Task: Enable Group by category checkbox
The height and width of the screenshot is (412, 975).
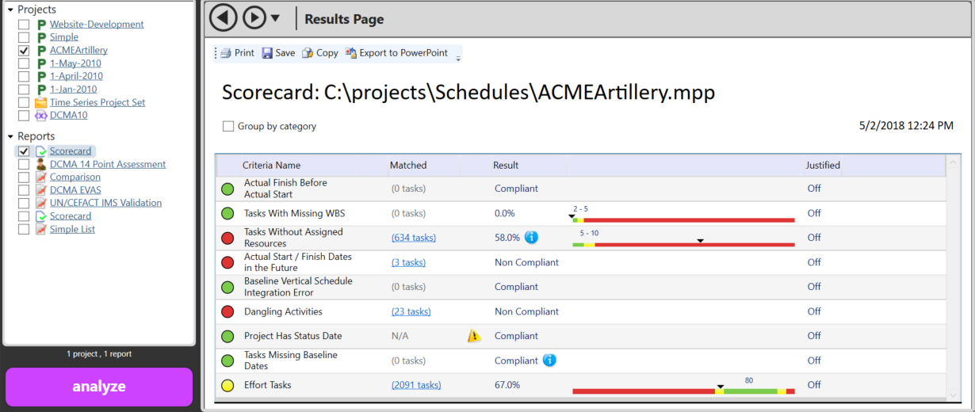Action: 228,126
